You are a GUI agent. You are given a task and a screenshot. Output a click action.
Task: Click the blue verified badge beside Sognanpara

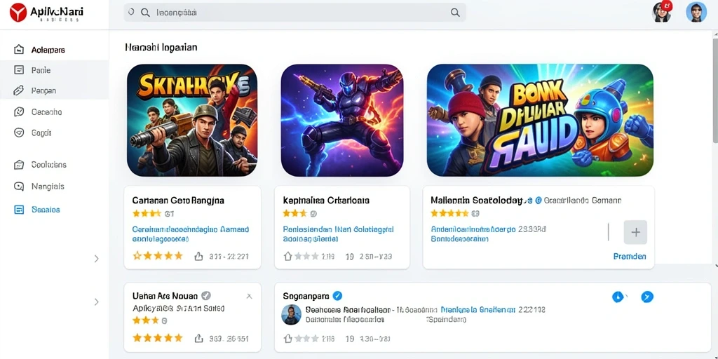click(x=337, y=295)
